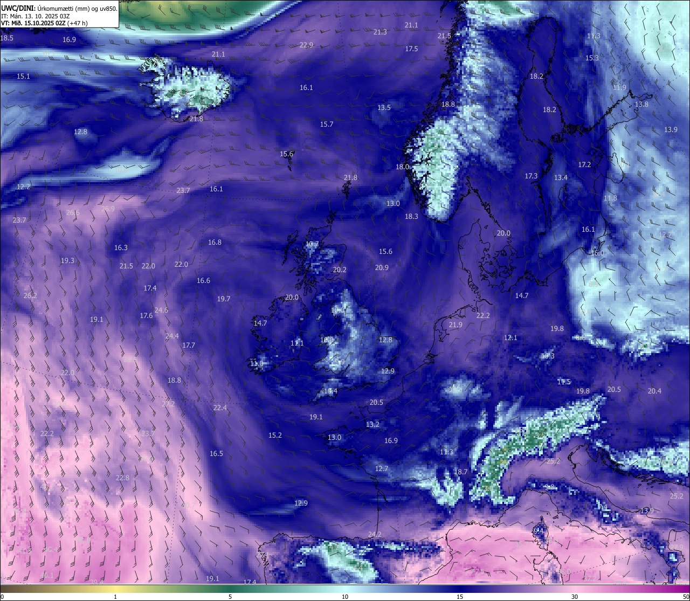The width and height of the screenshot is (690, 601).
Task: Select the map value "18.5"
Action: (x=7, y=39)
